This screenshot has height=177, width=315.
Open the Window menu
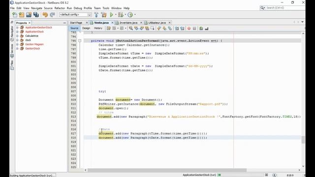click(116, 8)
